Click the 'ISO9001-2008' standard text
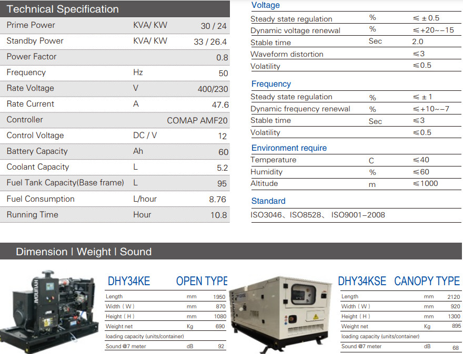 coord(358,215)
